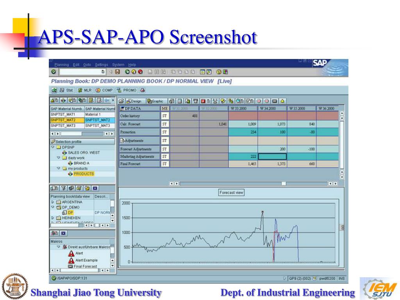The image size is (400, 300).
Task: Click the Alert Example red triangle icon
Action: pos(71,260)
